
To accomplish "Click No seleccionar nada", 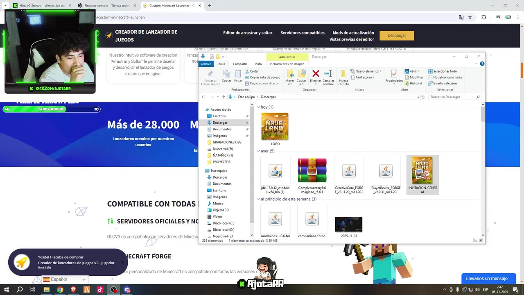I will click(445, 77).
